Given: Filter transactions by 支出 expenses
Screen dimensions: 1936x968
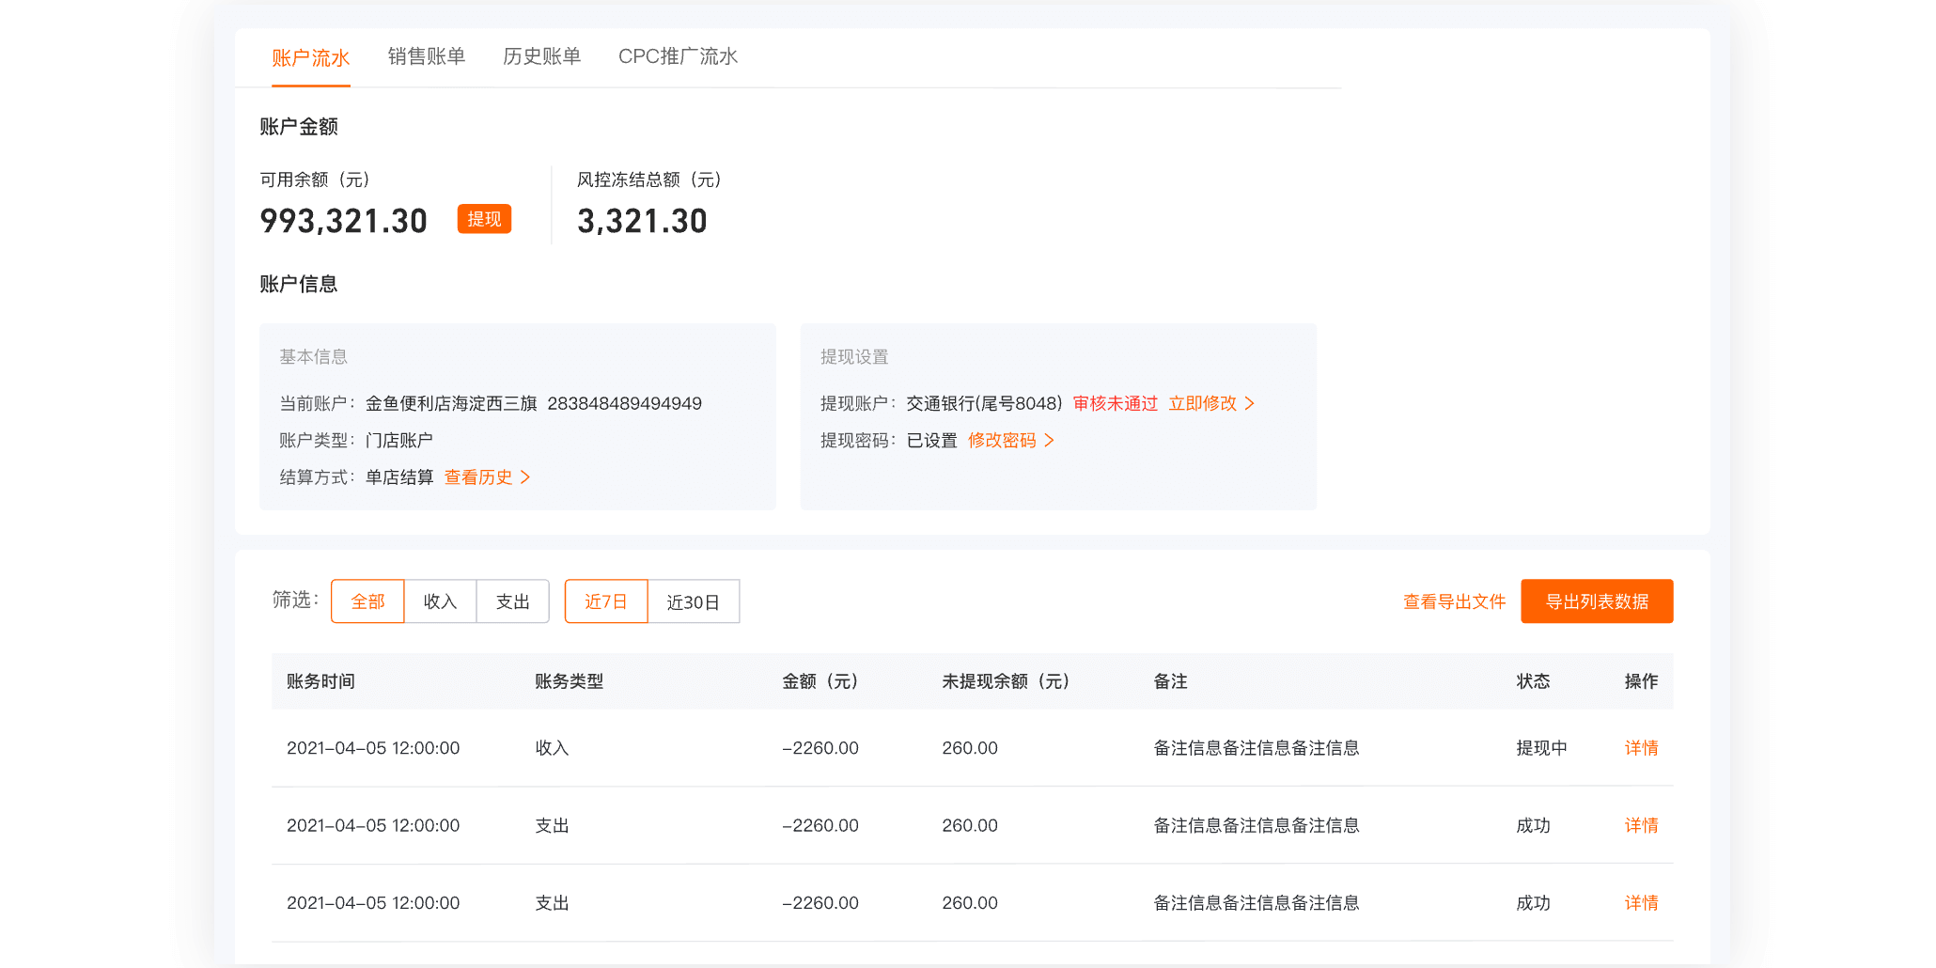Looking at the screenshot, I should (512, 601).
